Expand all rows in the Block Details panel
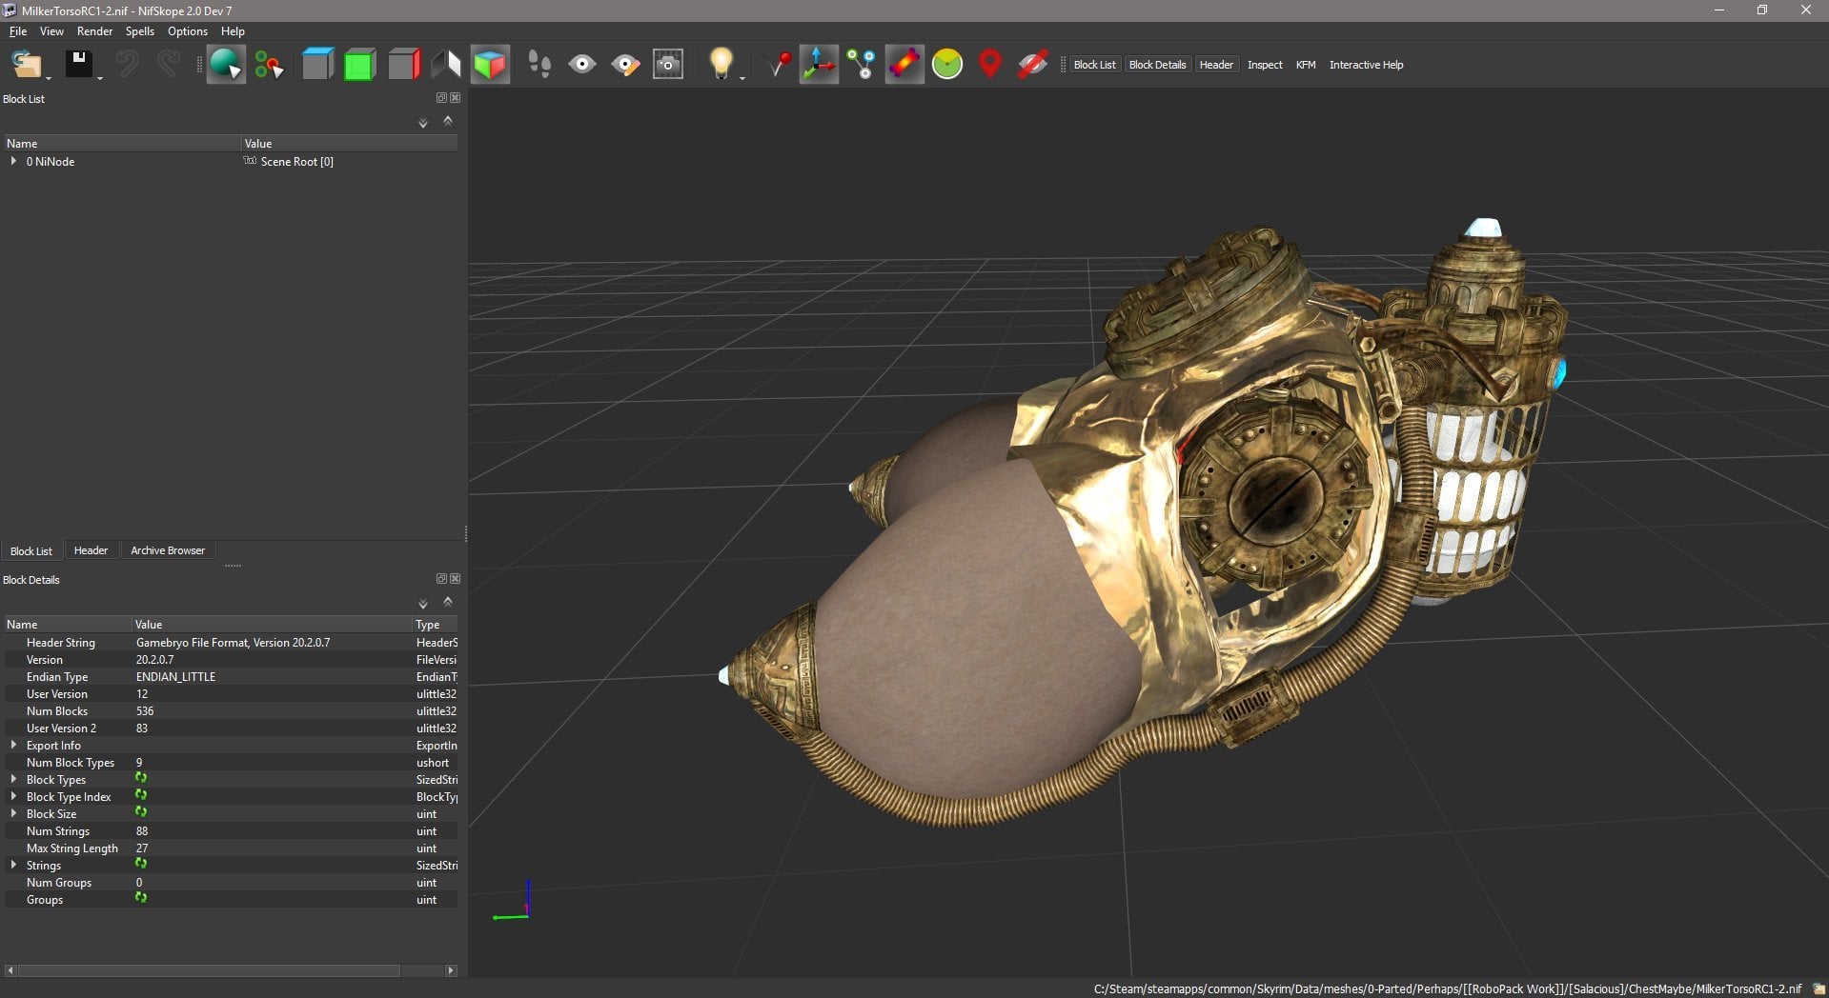1829x998 pixels. pos(423,604)
